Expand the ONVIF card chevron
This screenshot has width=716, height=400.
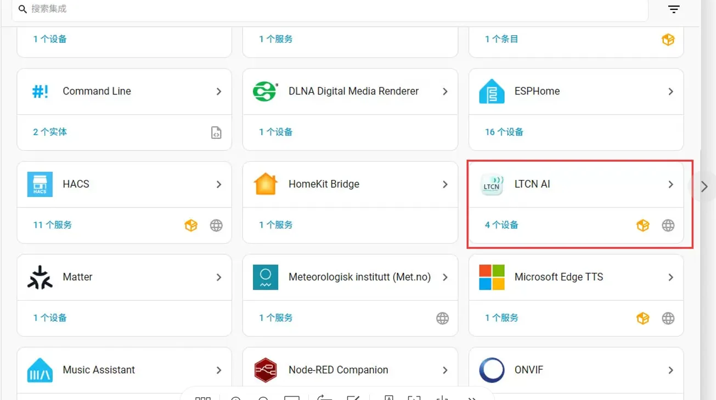[670, 370]
